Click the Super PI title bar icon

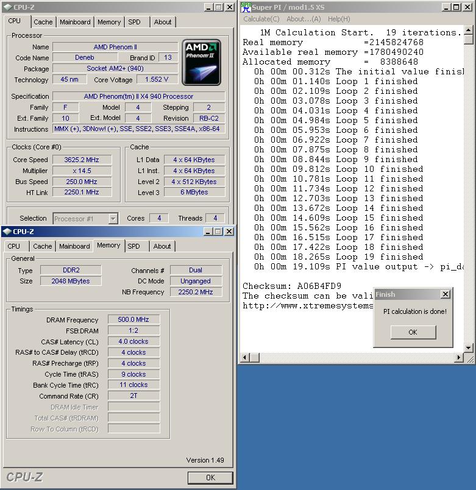coord(246,7)
